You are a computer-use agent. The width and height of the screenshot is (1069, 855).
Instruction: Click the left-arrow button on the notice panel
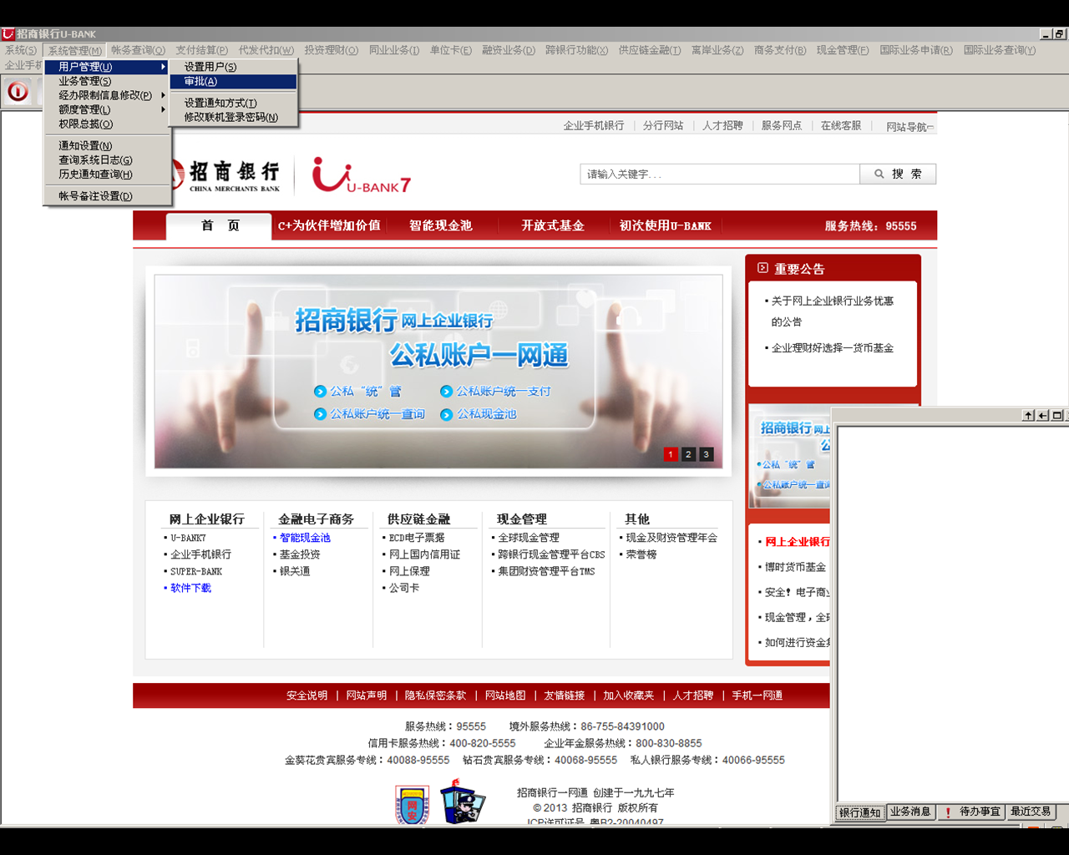coord(1042,415)
